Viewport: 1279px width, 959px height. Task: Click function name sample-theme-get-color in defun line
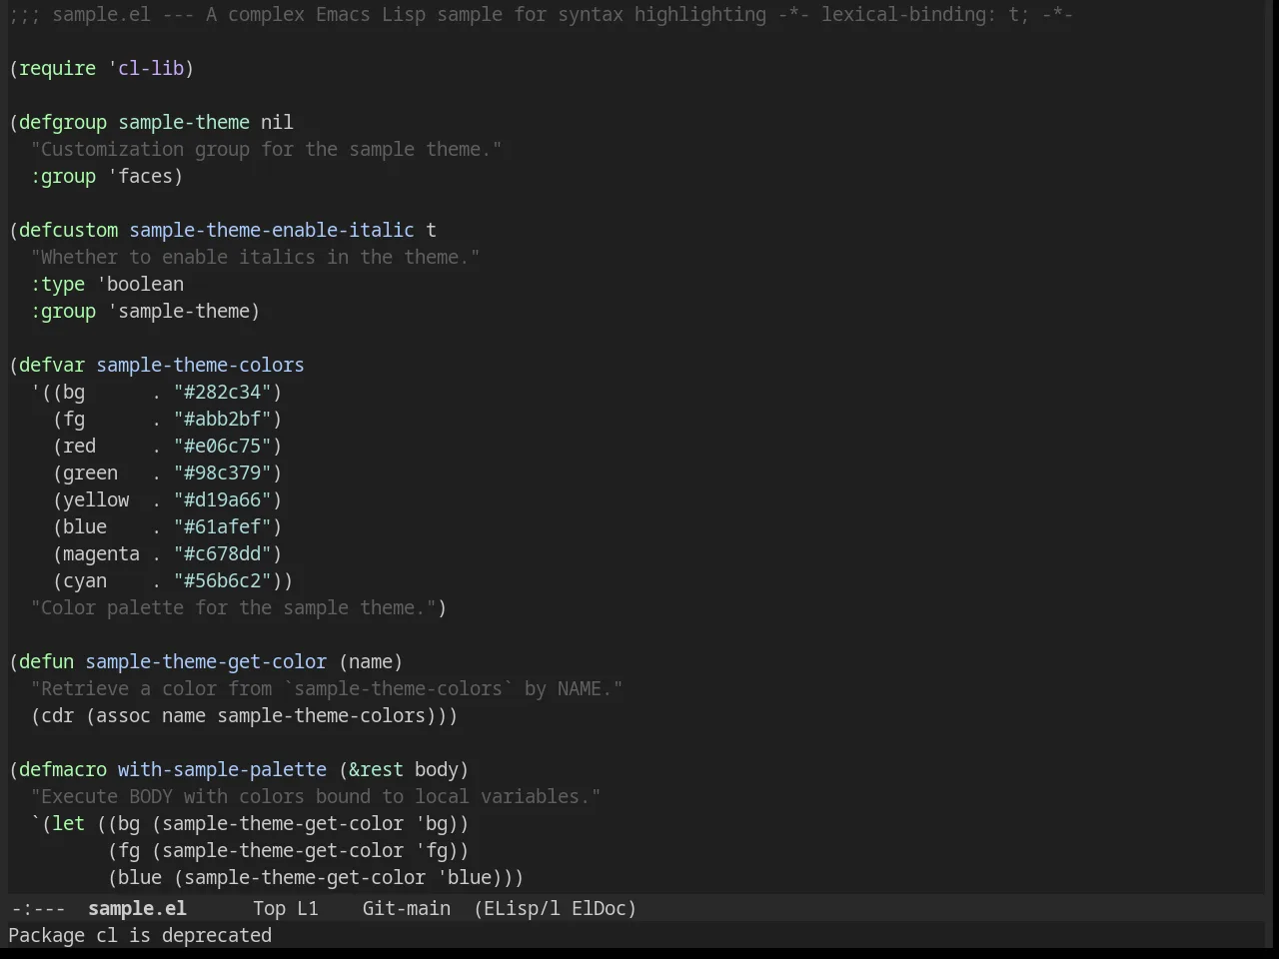coord(206,661)
